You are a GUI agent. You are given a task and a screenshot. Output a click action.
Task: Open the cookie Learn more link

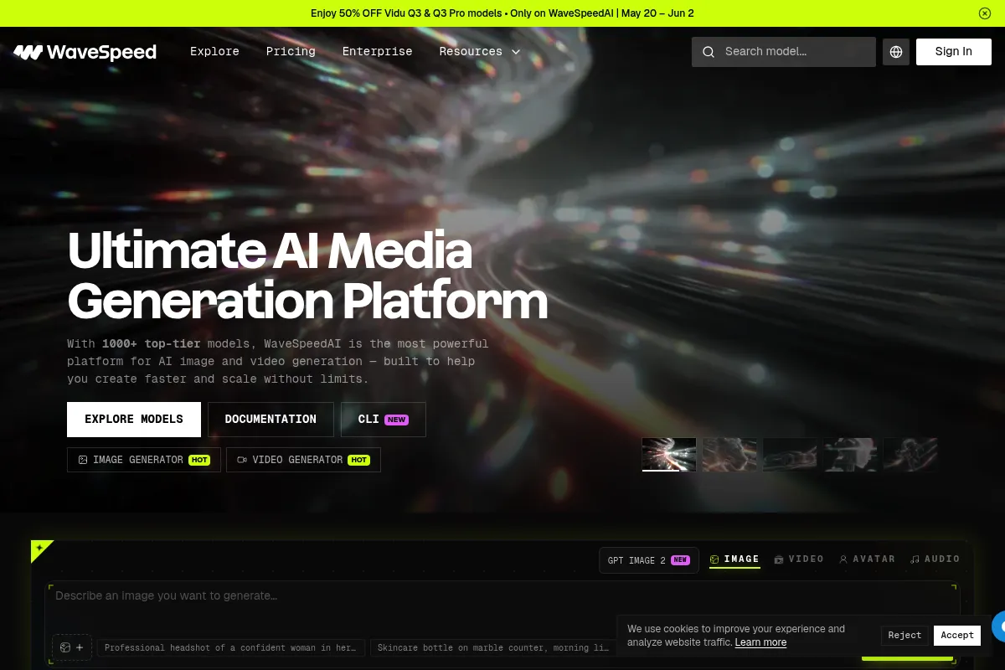[x=760, y=642]
